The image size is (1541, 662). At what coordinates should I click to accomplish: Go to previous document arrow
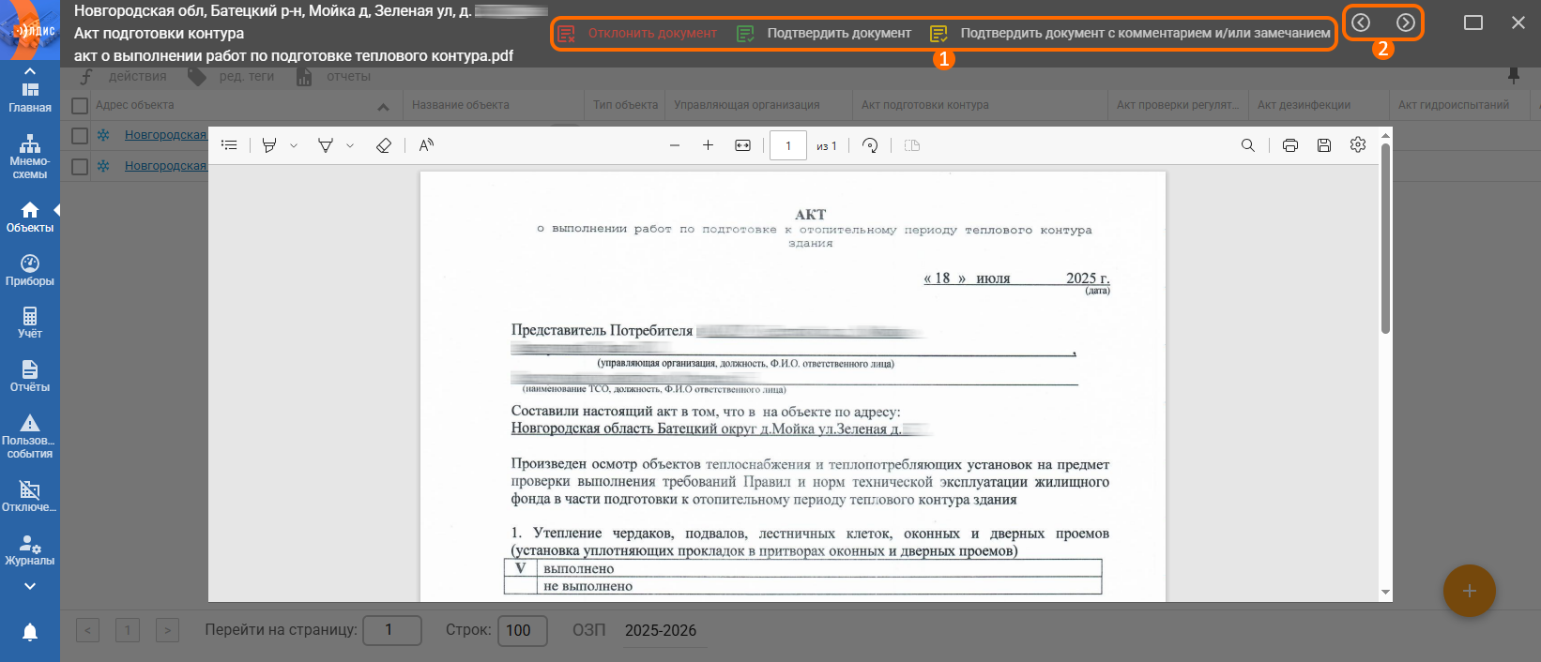click(1361, 23)
